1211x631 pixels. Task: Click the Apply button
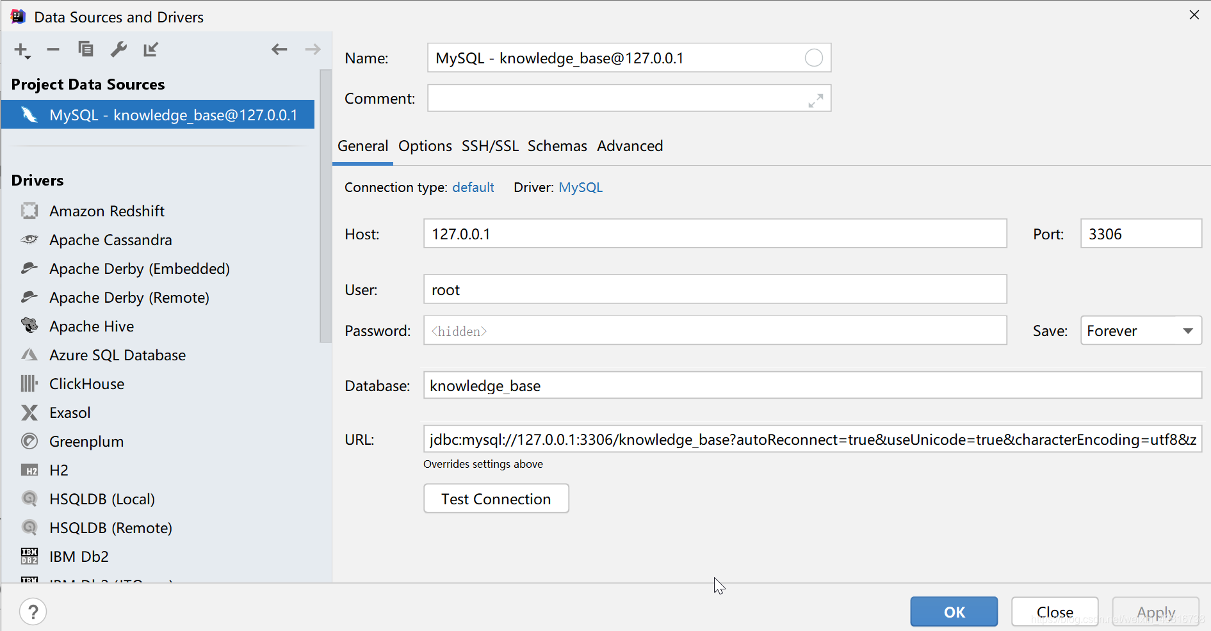pyautogui.click(x=1156, y=612)
